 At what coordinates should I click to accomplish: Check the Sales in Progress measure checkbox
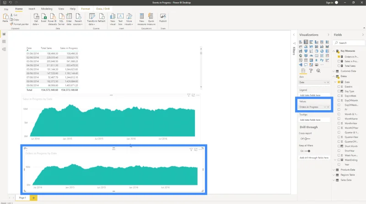click(x=339, y=61)
